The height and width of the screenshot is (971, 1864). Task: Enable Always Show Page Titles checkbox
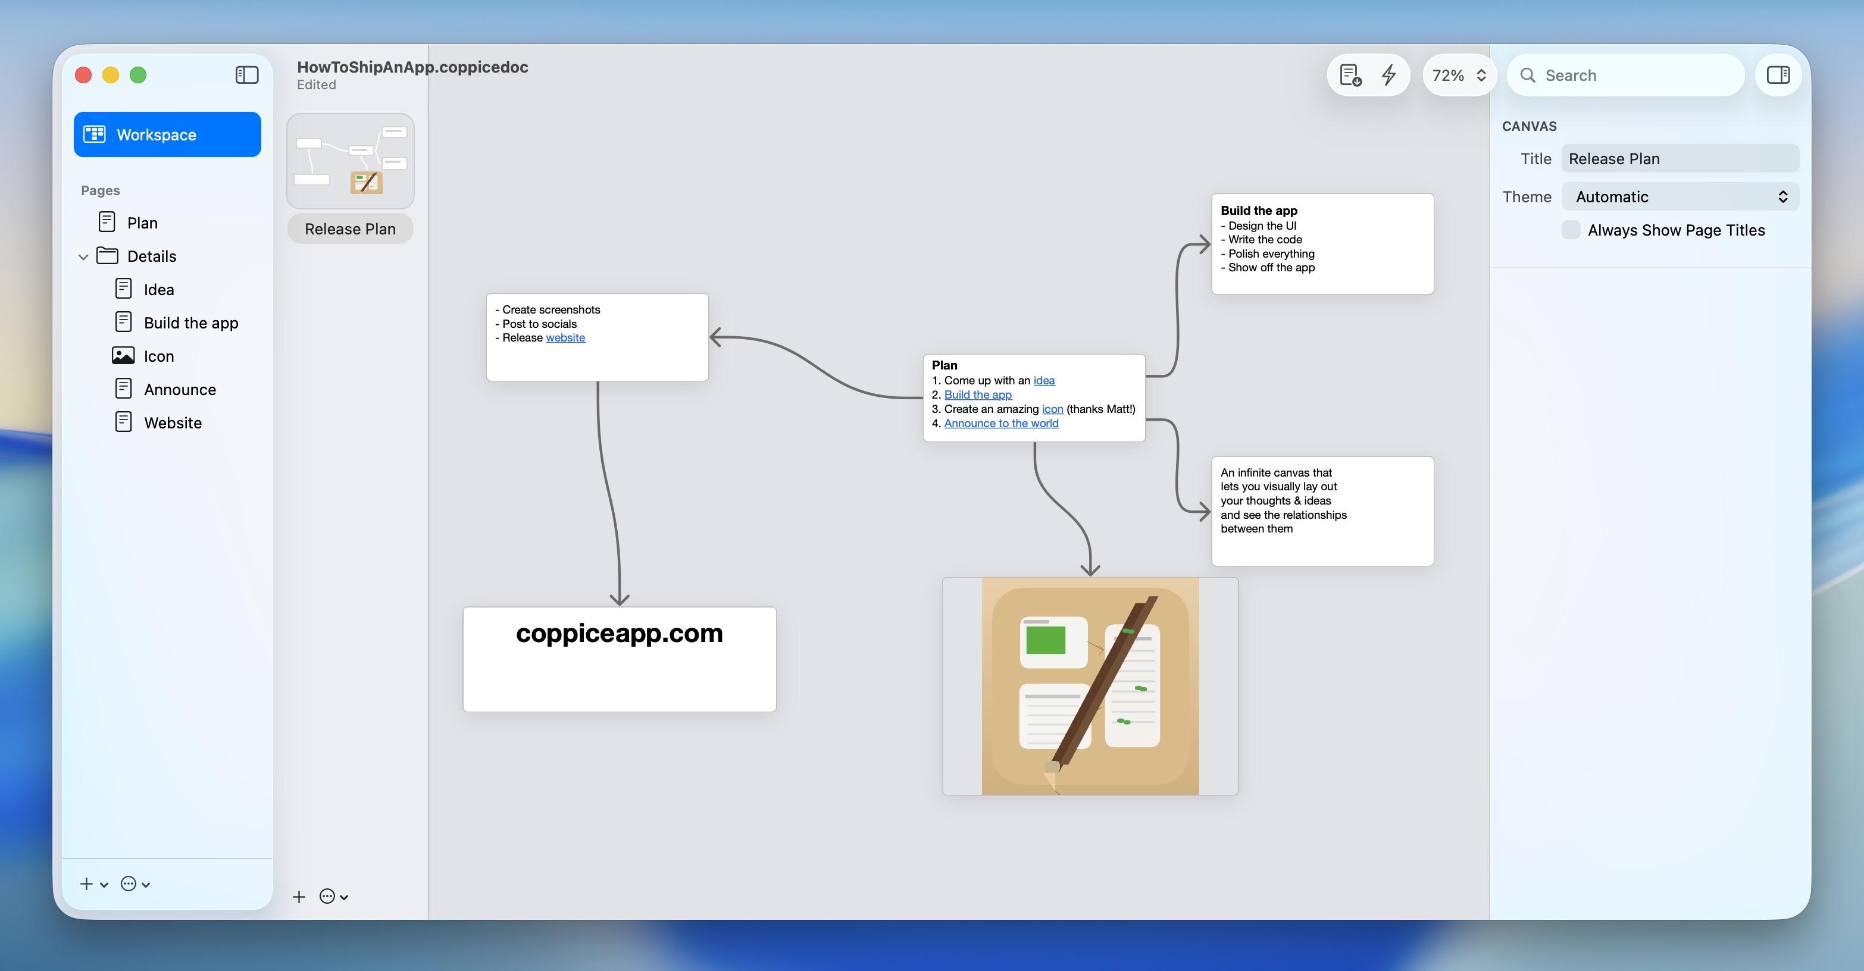pos(1571,230)
